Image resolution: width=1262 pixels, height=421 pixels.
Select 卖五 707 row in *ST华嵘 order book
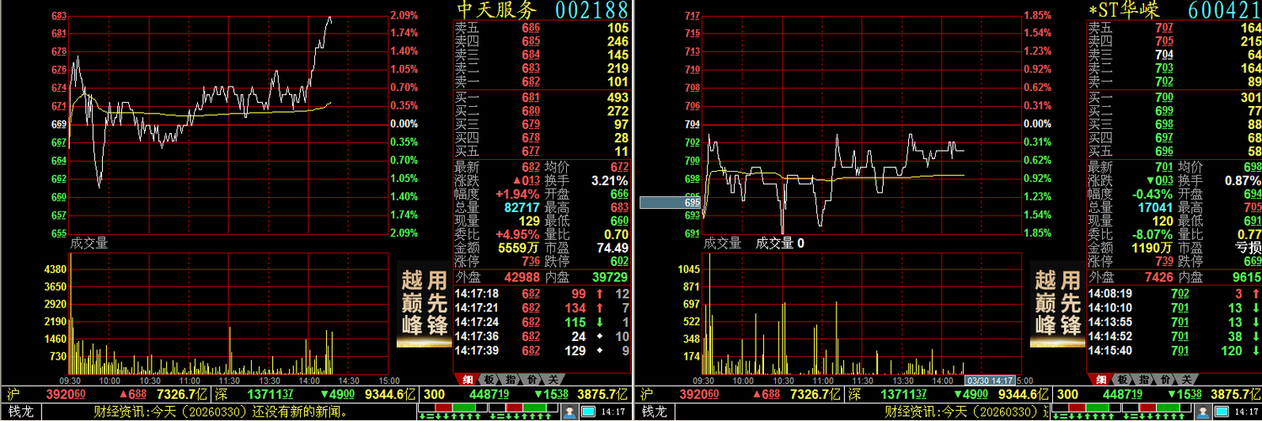[x=1174, y=28]
